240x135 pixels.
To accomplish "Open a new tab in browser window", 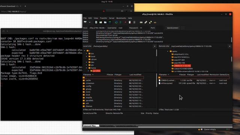I will [x=25, y=6].
